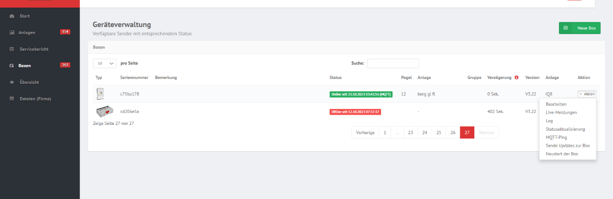
Task: Sort by the Status column header
Action: coord(335,78)
